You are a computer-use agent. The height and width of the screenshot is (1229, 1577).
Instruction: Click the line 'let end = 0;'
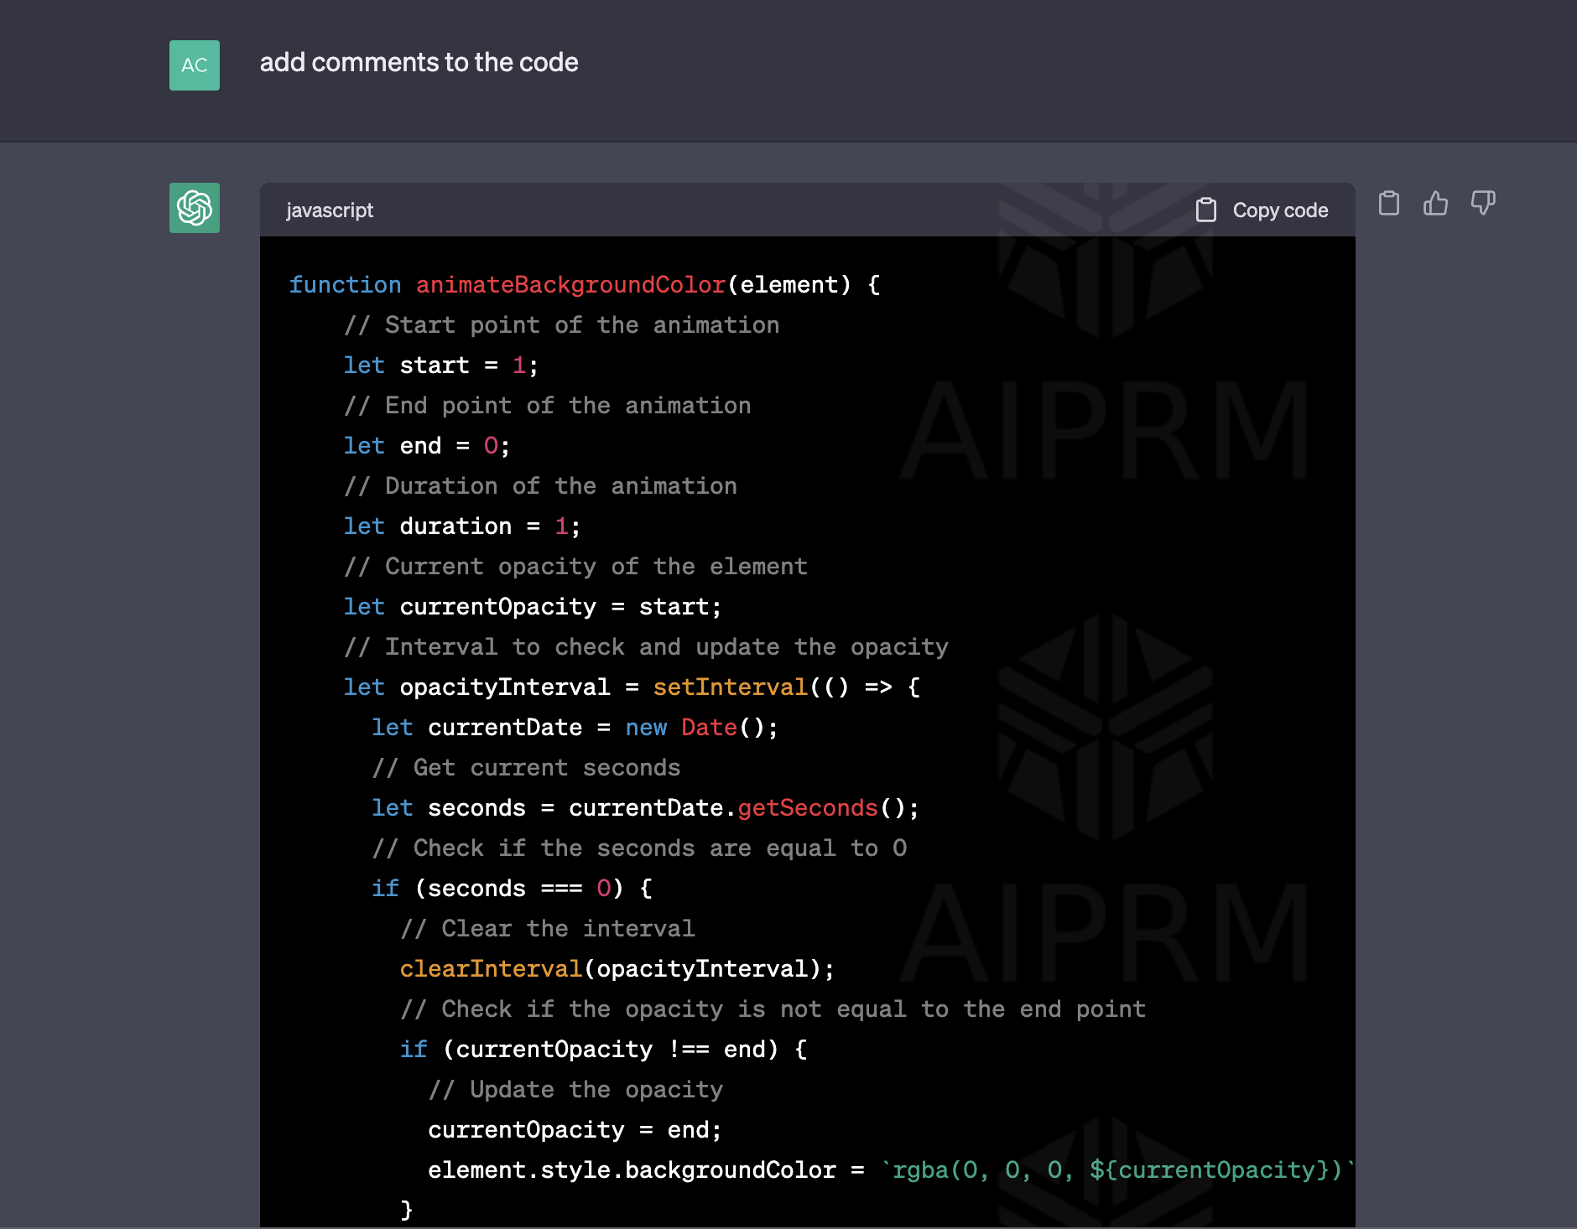pyautogui.click(x=427, y=446)
